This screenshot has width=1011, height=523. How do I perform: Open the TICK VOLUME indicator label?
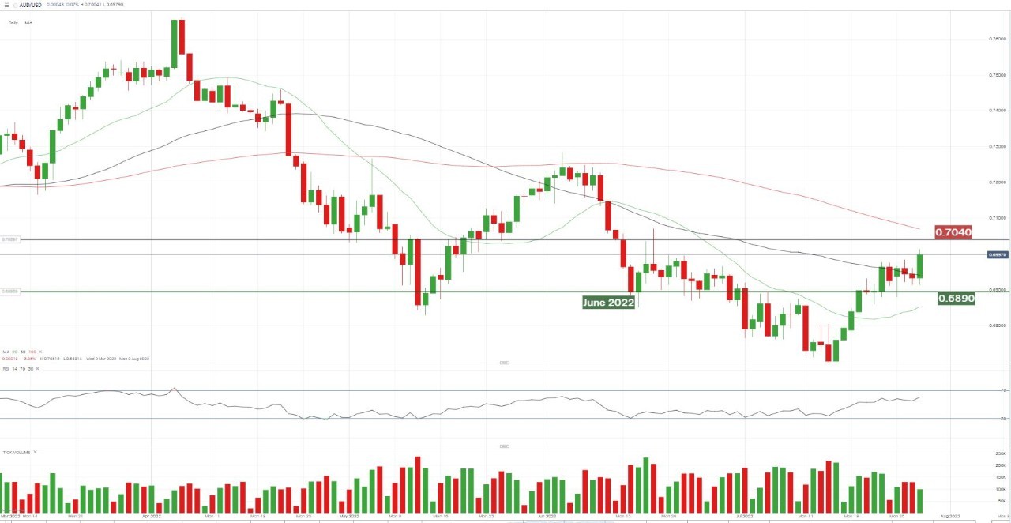pos(16,453)
